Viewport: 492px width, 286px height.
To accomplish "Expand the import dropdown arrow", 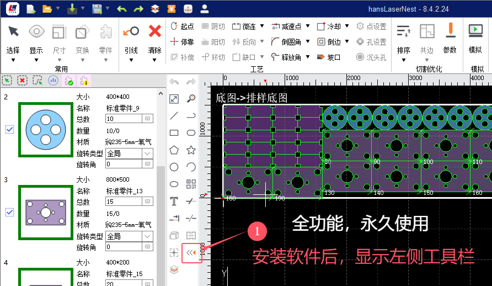I will [x=83, y=8].
